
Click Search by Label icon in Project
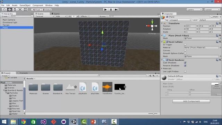coord(154,76)
